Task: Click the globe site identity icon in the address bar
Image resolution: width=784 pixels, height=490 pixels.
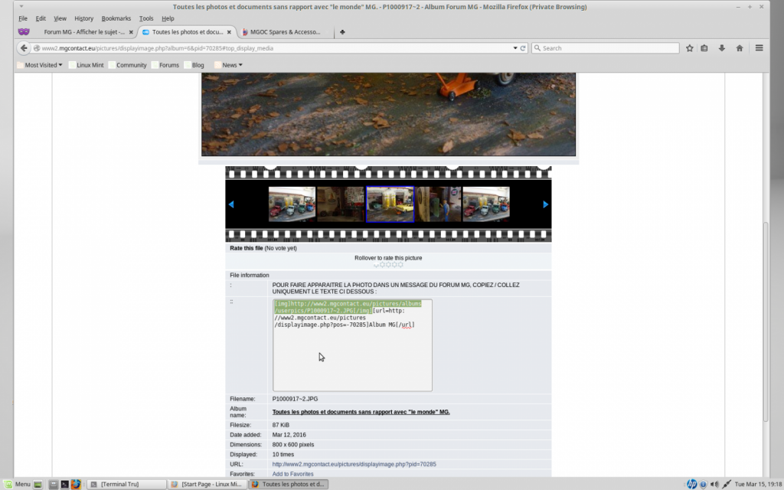Action: point(37,48)
